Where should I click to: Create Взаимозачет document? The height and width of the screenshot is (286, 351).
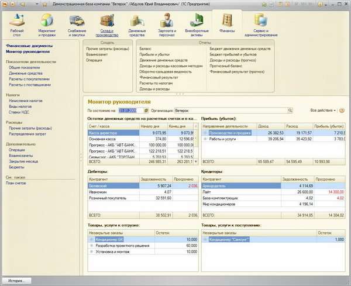click(97, 54)
